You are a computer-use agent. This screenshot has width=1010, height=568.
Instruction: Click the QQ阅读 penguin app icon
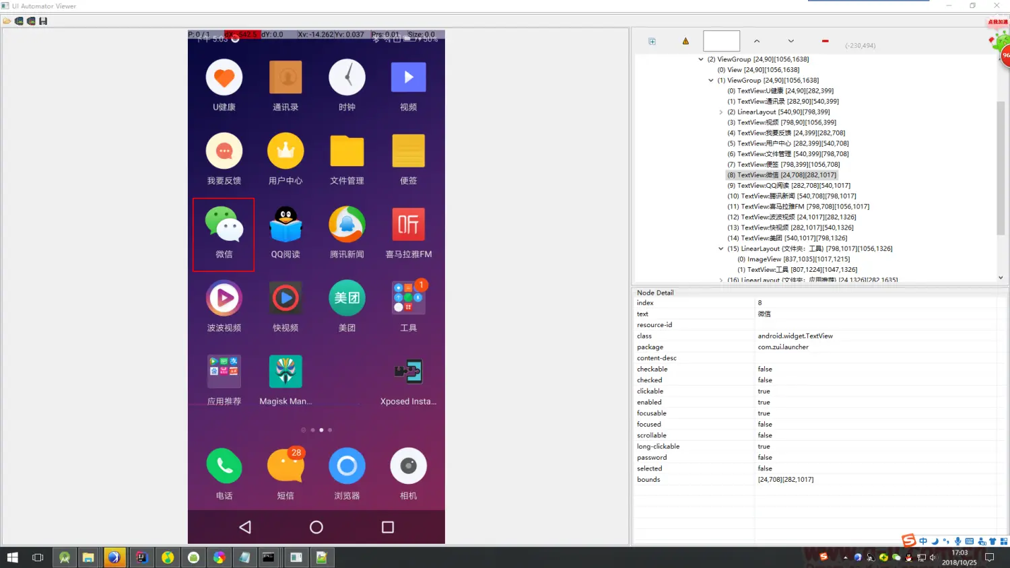pos(285,224)
